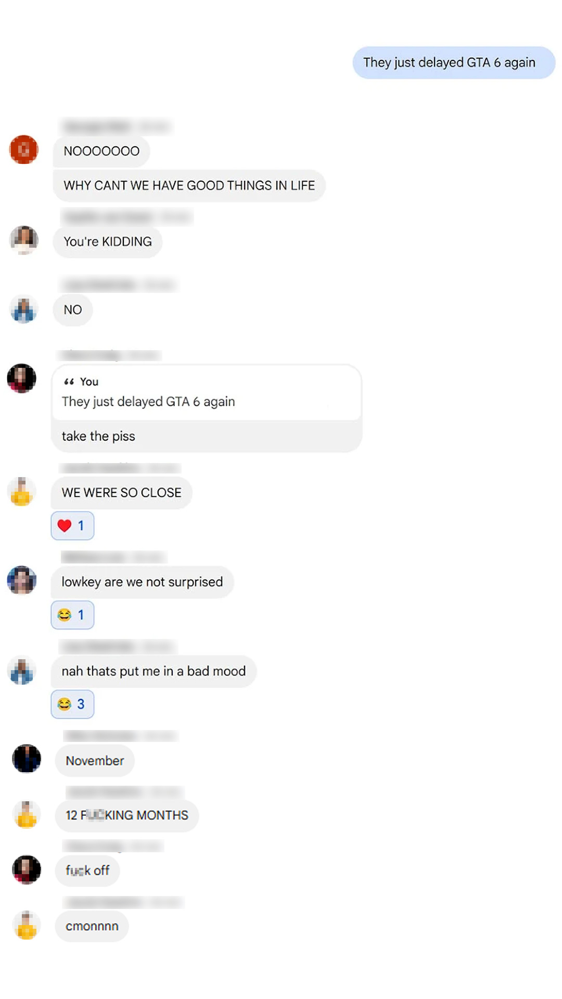Click avatar beside nah thats put me message

[21, 671]
